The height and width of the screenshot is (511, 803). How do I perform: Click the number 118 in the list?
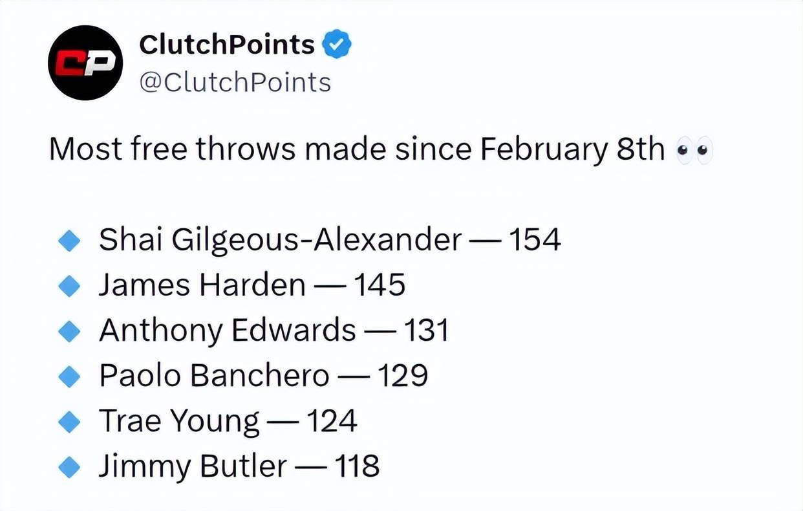[356, 466]
